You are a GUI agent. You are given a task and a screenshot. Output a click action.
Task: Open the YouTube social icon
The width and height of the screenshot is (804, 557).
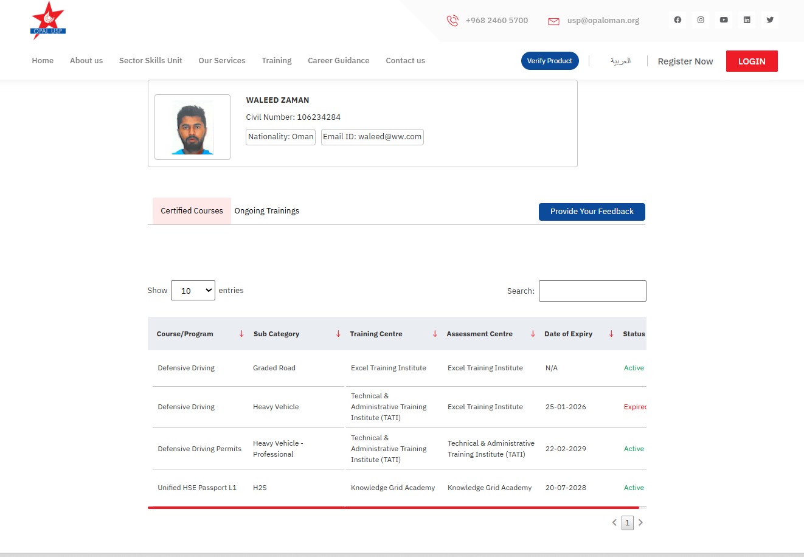point(724,20)
